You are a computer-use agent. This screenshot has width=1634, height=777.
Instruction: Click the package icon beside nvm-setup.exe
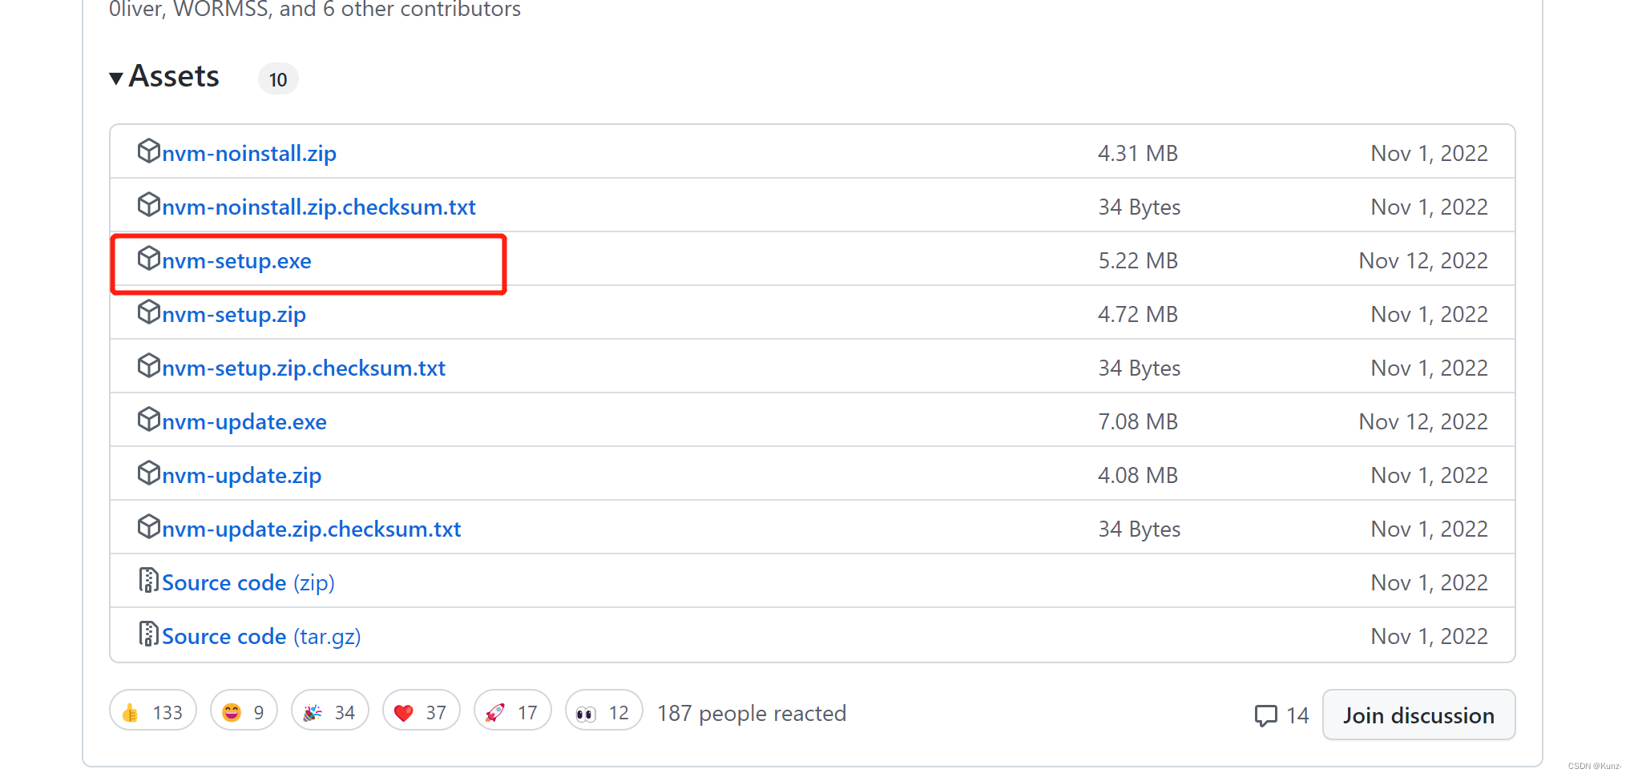[149, 258]
